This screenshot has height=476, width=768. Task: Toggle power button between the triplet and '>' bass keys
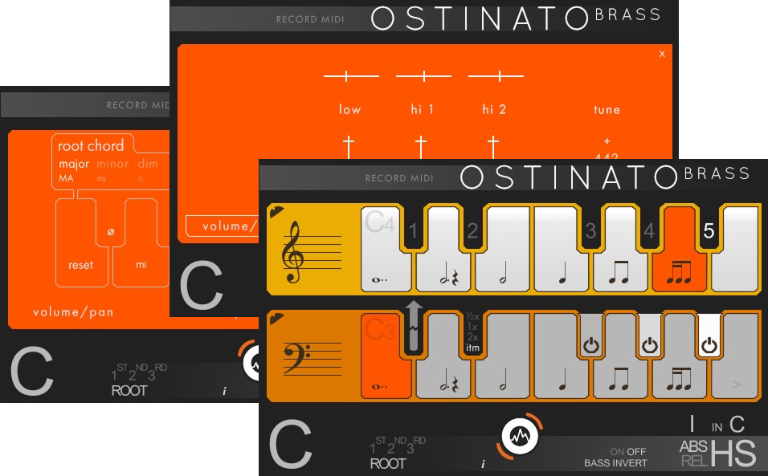709,345
